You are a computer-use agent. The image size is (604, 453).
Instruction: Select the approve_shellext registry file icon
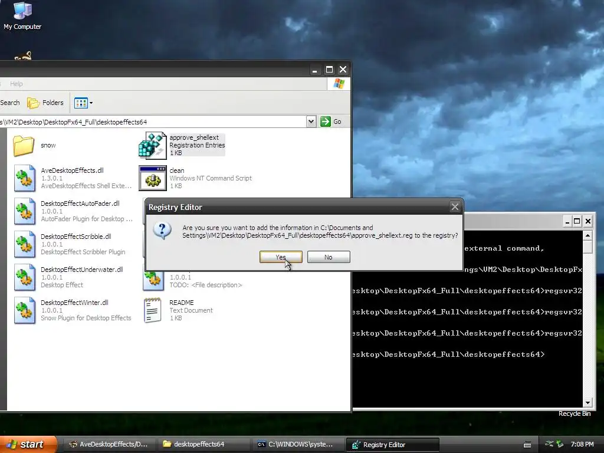[153, 145]
